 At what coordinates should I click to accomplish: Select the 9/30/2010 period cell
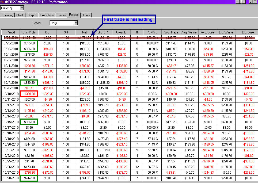pos(11,49)
